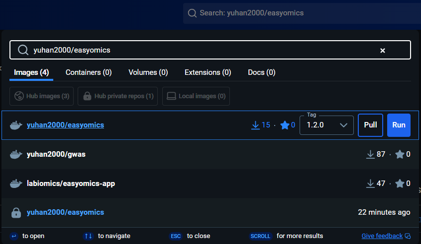
Task: Click download icon with 87 for gwas
Action: coord(370,154)
